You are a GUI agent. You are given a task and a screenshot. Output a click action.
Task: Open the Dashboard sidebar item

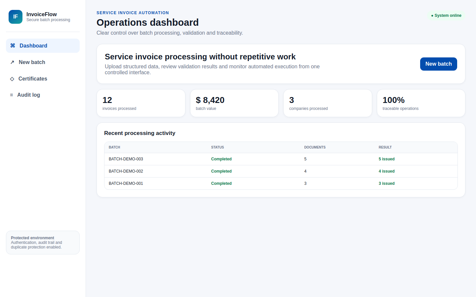coord(43,46)
